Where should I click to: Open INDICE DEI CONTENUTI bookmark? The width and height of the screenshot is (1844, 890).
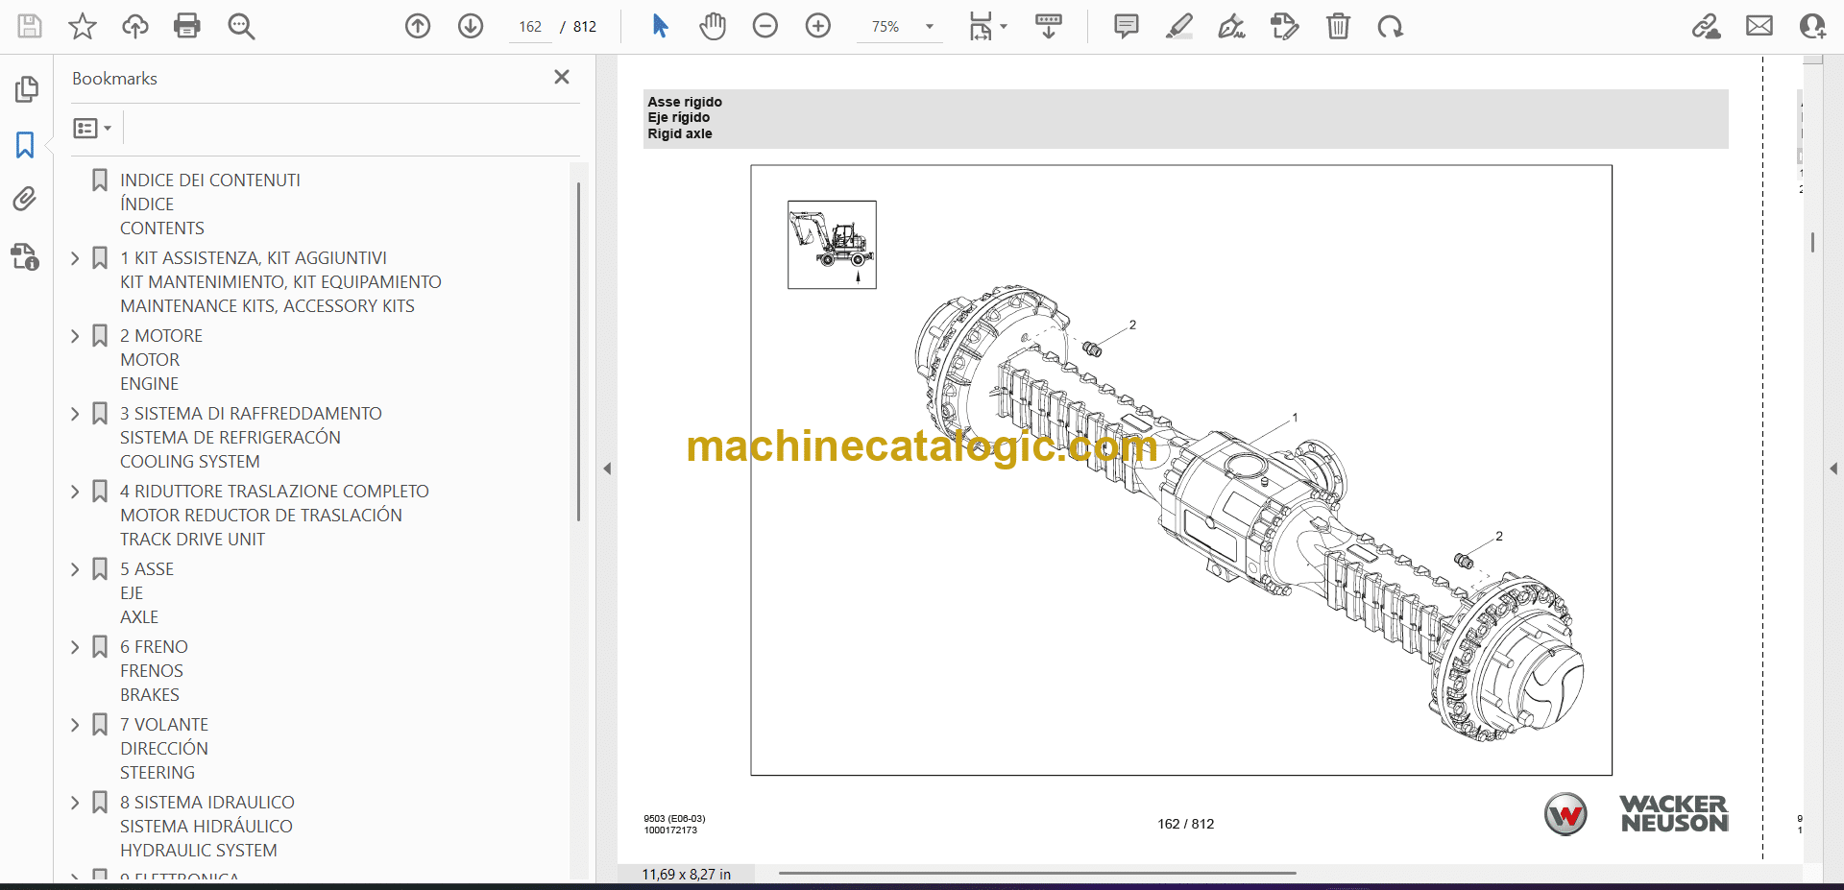(209, 180)
